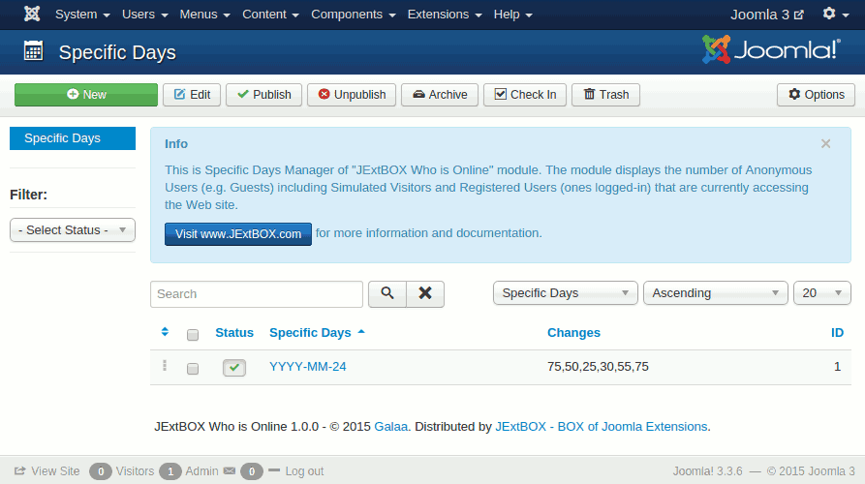This screenshot has height=484, width=865.
Task: Click View Site in status bar
Action: pos(47,471)
